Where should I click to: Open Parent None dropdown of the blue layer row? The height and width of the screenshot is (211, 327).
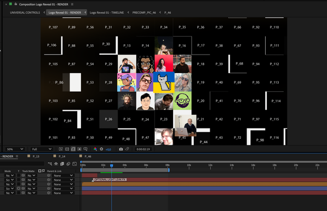tap(63, 189)
